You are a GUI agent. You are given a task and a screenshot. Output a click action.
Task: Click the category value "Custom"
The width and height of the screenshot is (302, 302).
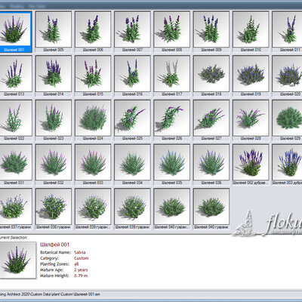[81, 258]
